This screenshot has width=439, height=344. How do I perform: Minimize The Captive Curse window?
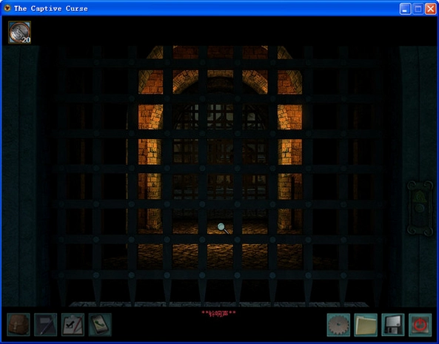405,9
